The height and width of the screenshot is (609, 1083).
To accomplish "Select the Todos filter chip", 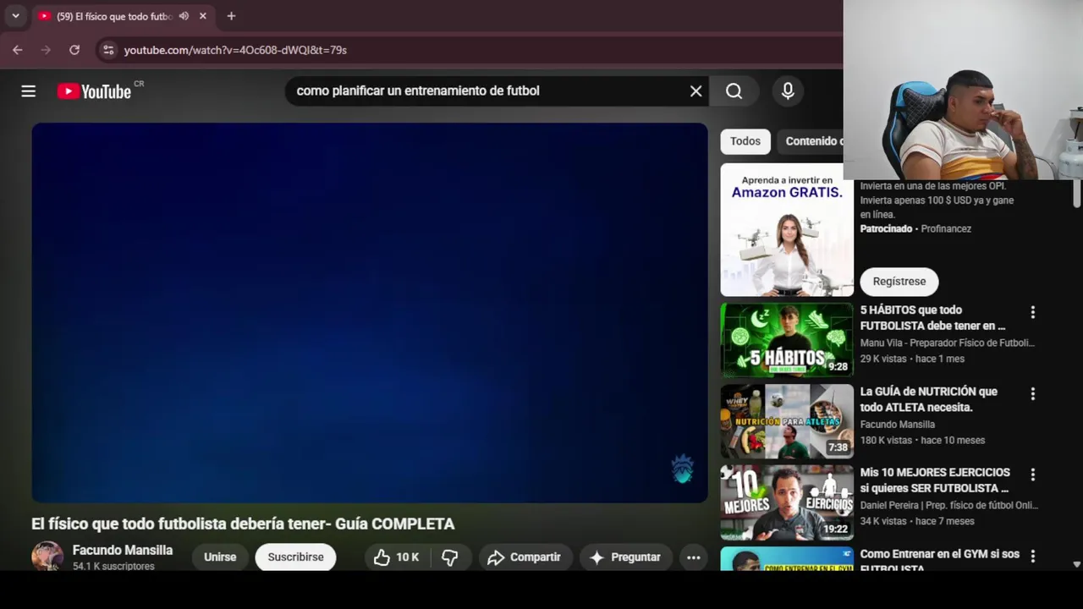I will [x=745, y=141].
